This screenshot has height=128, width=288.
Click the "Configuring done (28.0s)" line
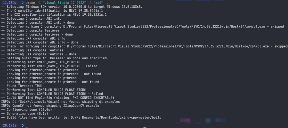click(x=29, y=109)
